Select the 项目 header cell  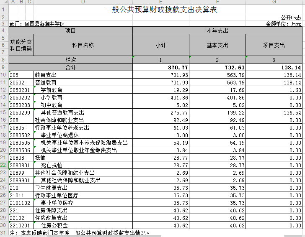71,31
